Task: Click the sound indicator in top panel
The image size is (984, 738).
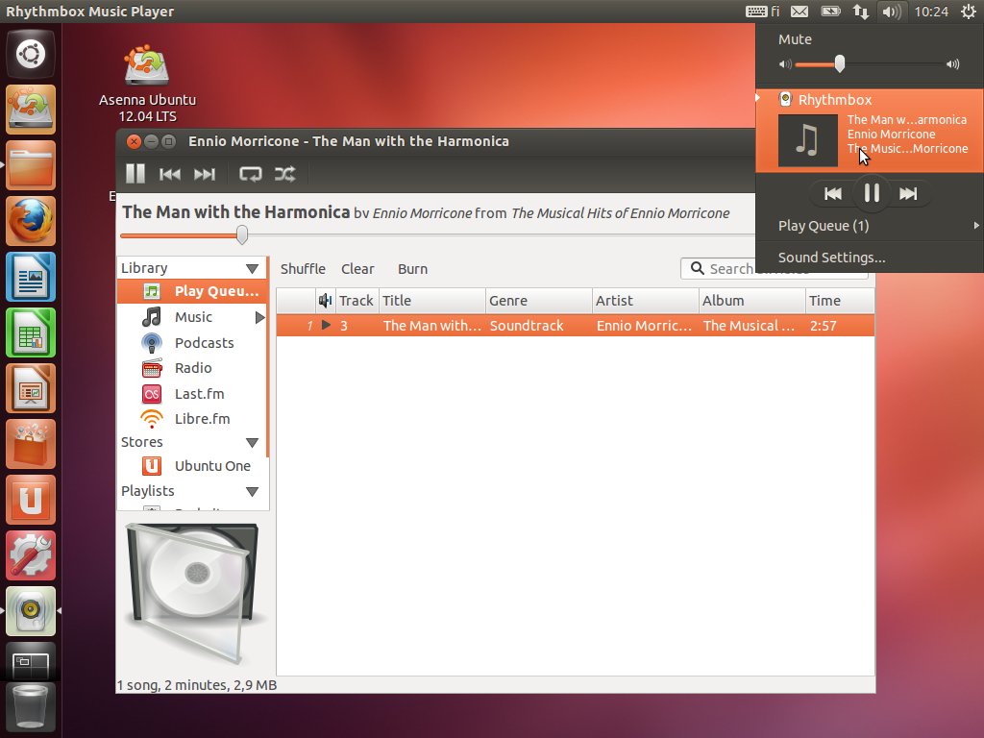Action: click(x=892, y=12)
